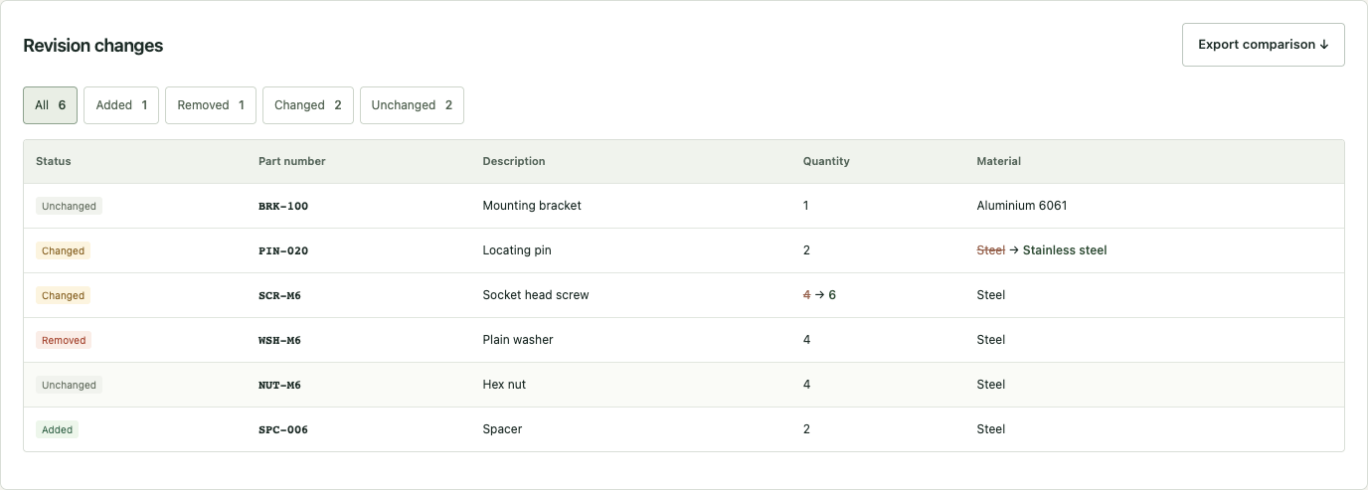Click the Removed badge in WSH-M6 row
This screenshot has height=490, width=1368.
pyautogui.click(x=64, y=340)
